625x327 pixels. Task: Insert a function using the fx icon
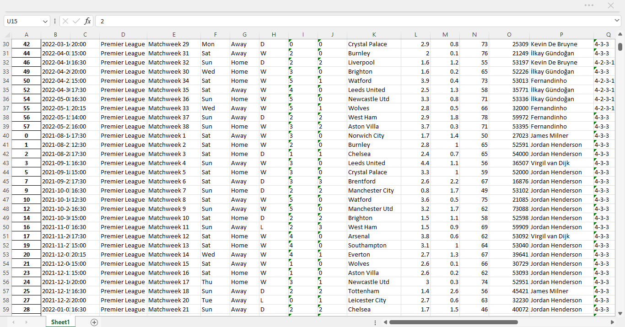[87, 21]
